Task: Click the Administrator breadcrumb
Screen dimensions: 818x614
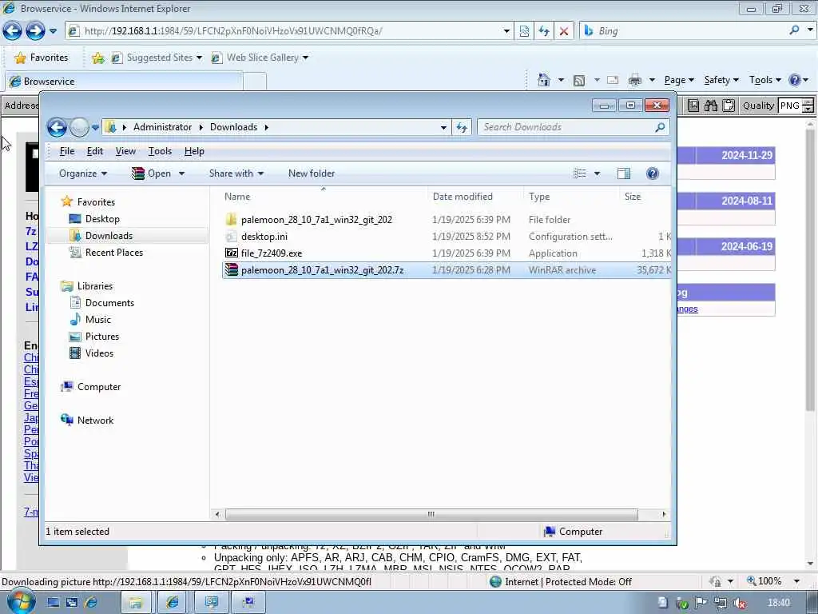Action: point(162,127)
